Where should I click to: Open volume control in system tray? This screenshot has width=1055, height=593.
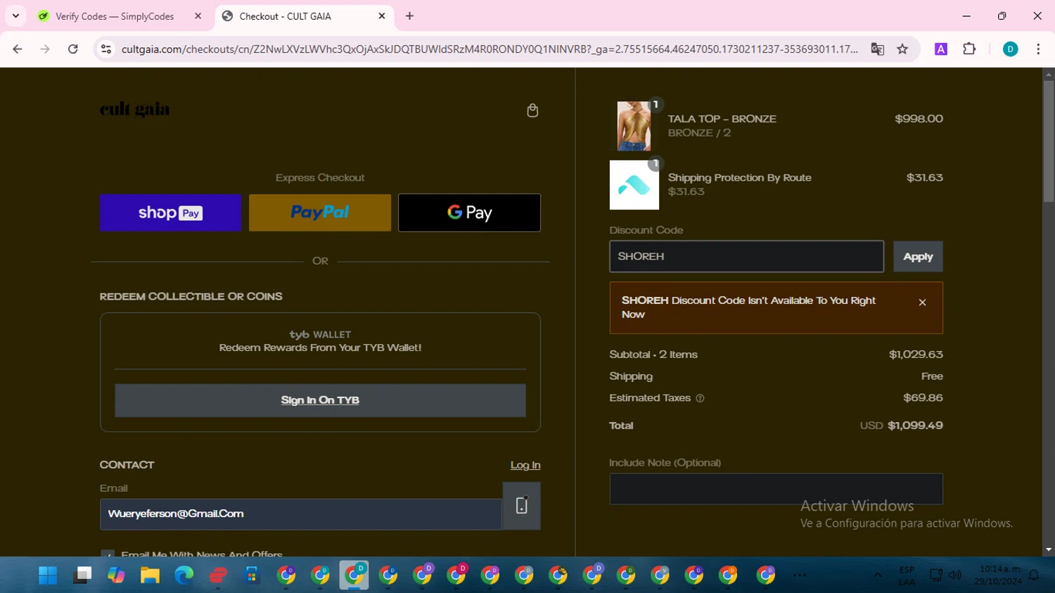[x=954, y=575]
